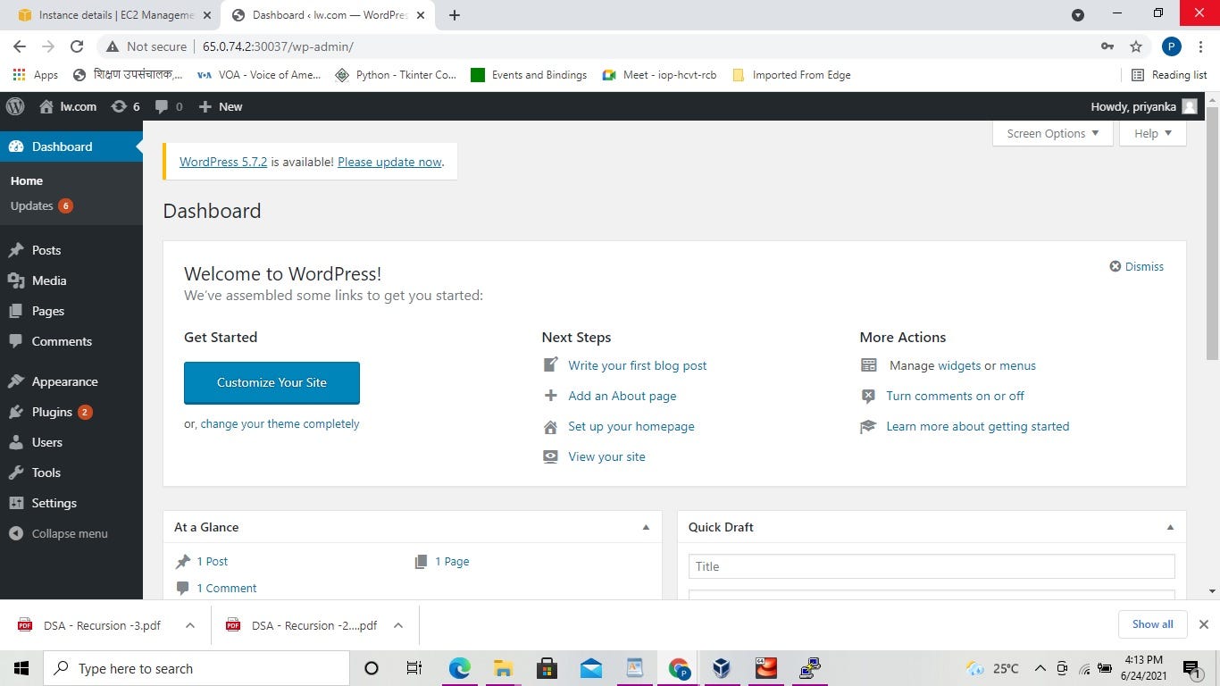
Task: Collapse the Quick Draft widget
Action: [1170, 527]
